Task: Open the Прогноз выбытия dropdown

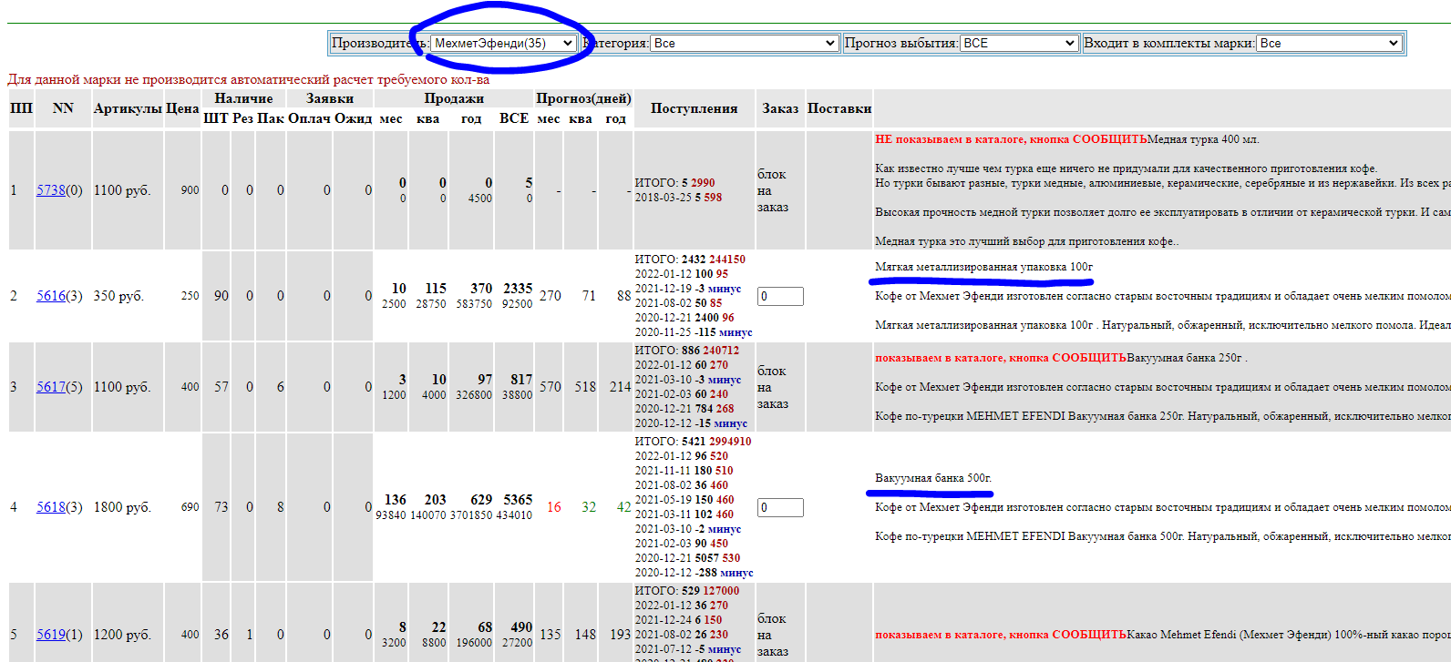Action: [1019, 43]
